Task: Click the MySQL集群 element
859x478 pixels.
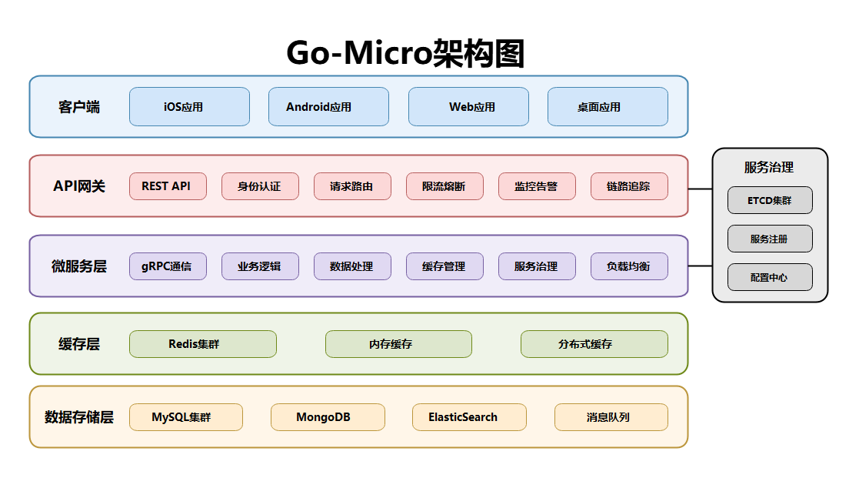Action: point(185,417)
